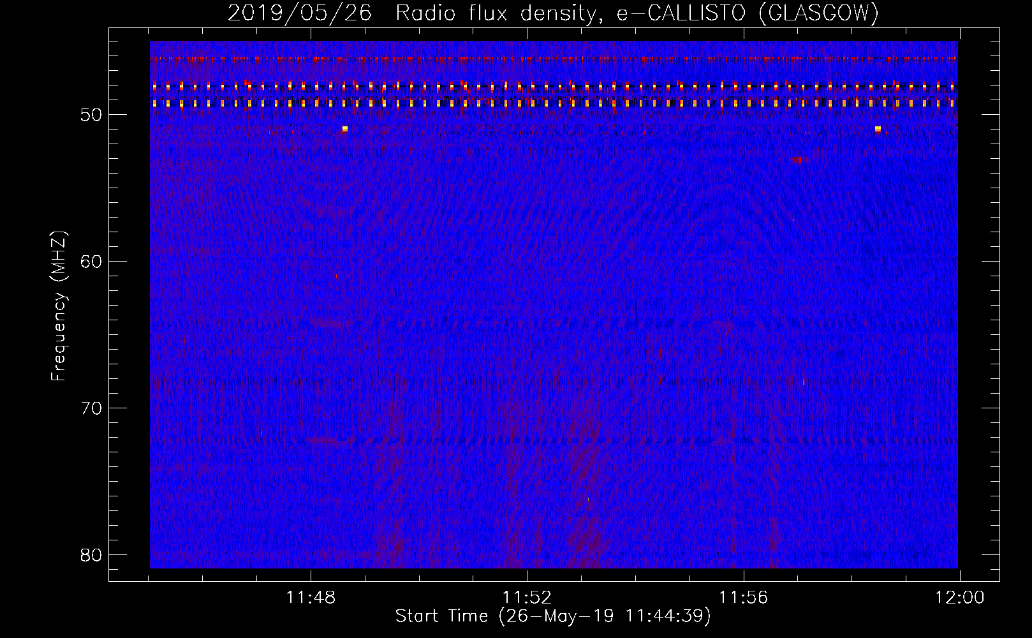Select the 11:52 time tick label

click(527, 598)
